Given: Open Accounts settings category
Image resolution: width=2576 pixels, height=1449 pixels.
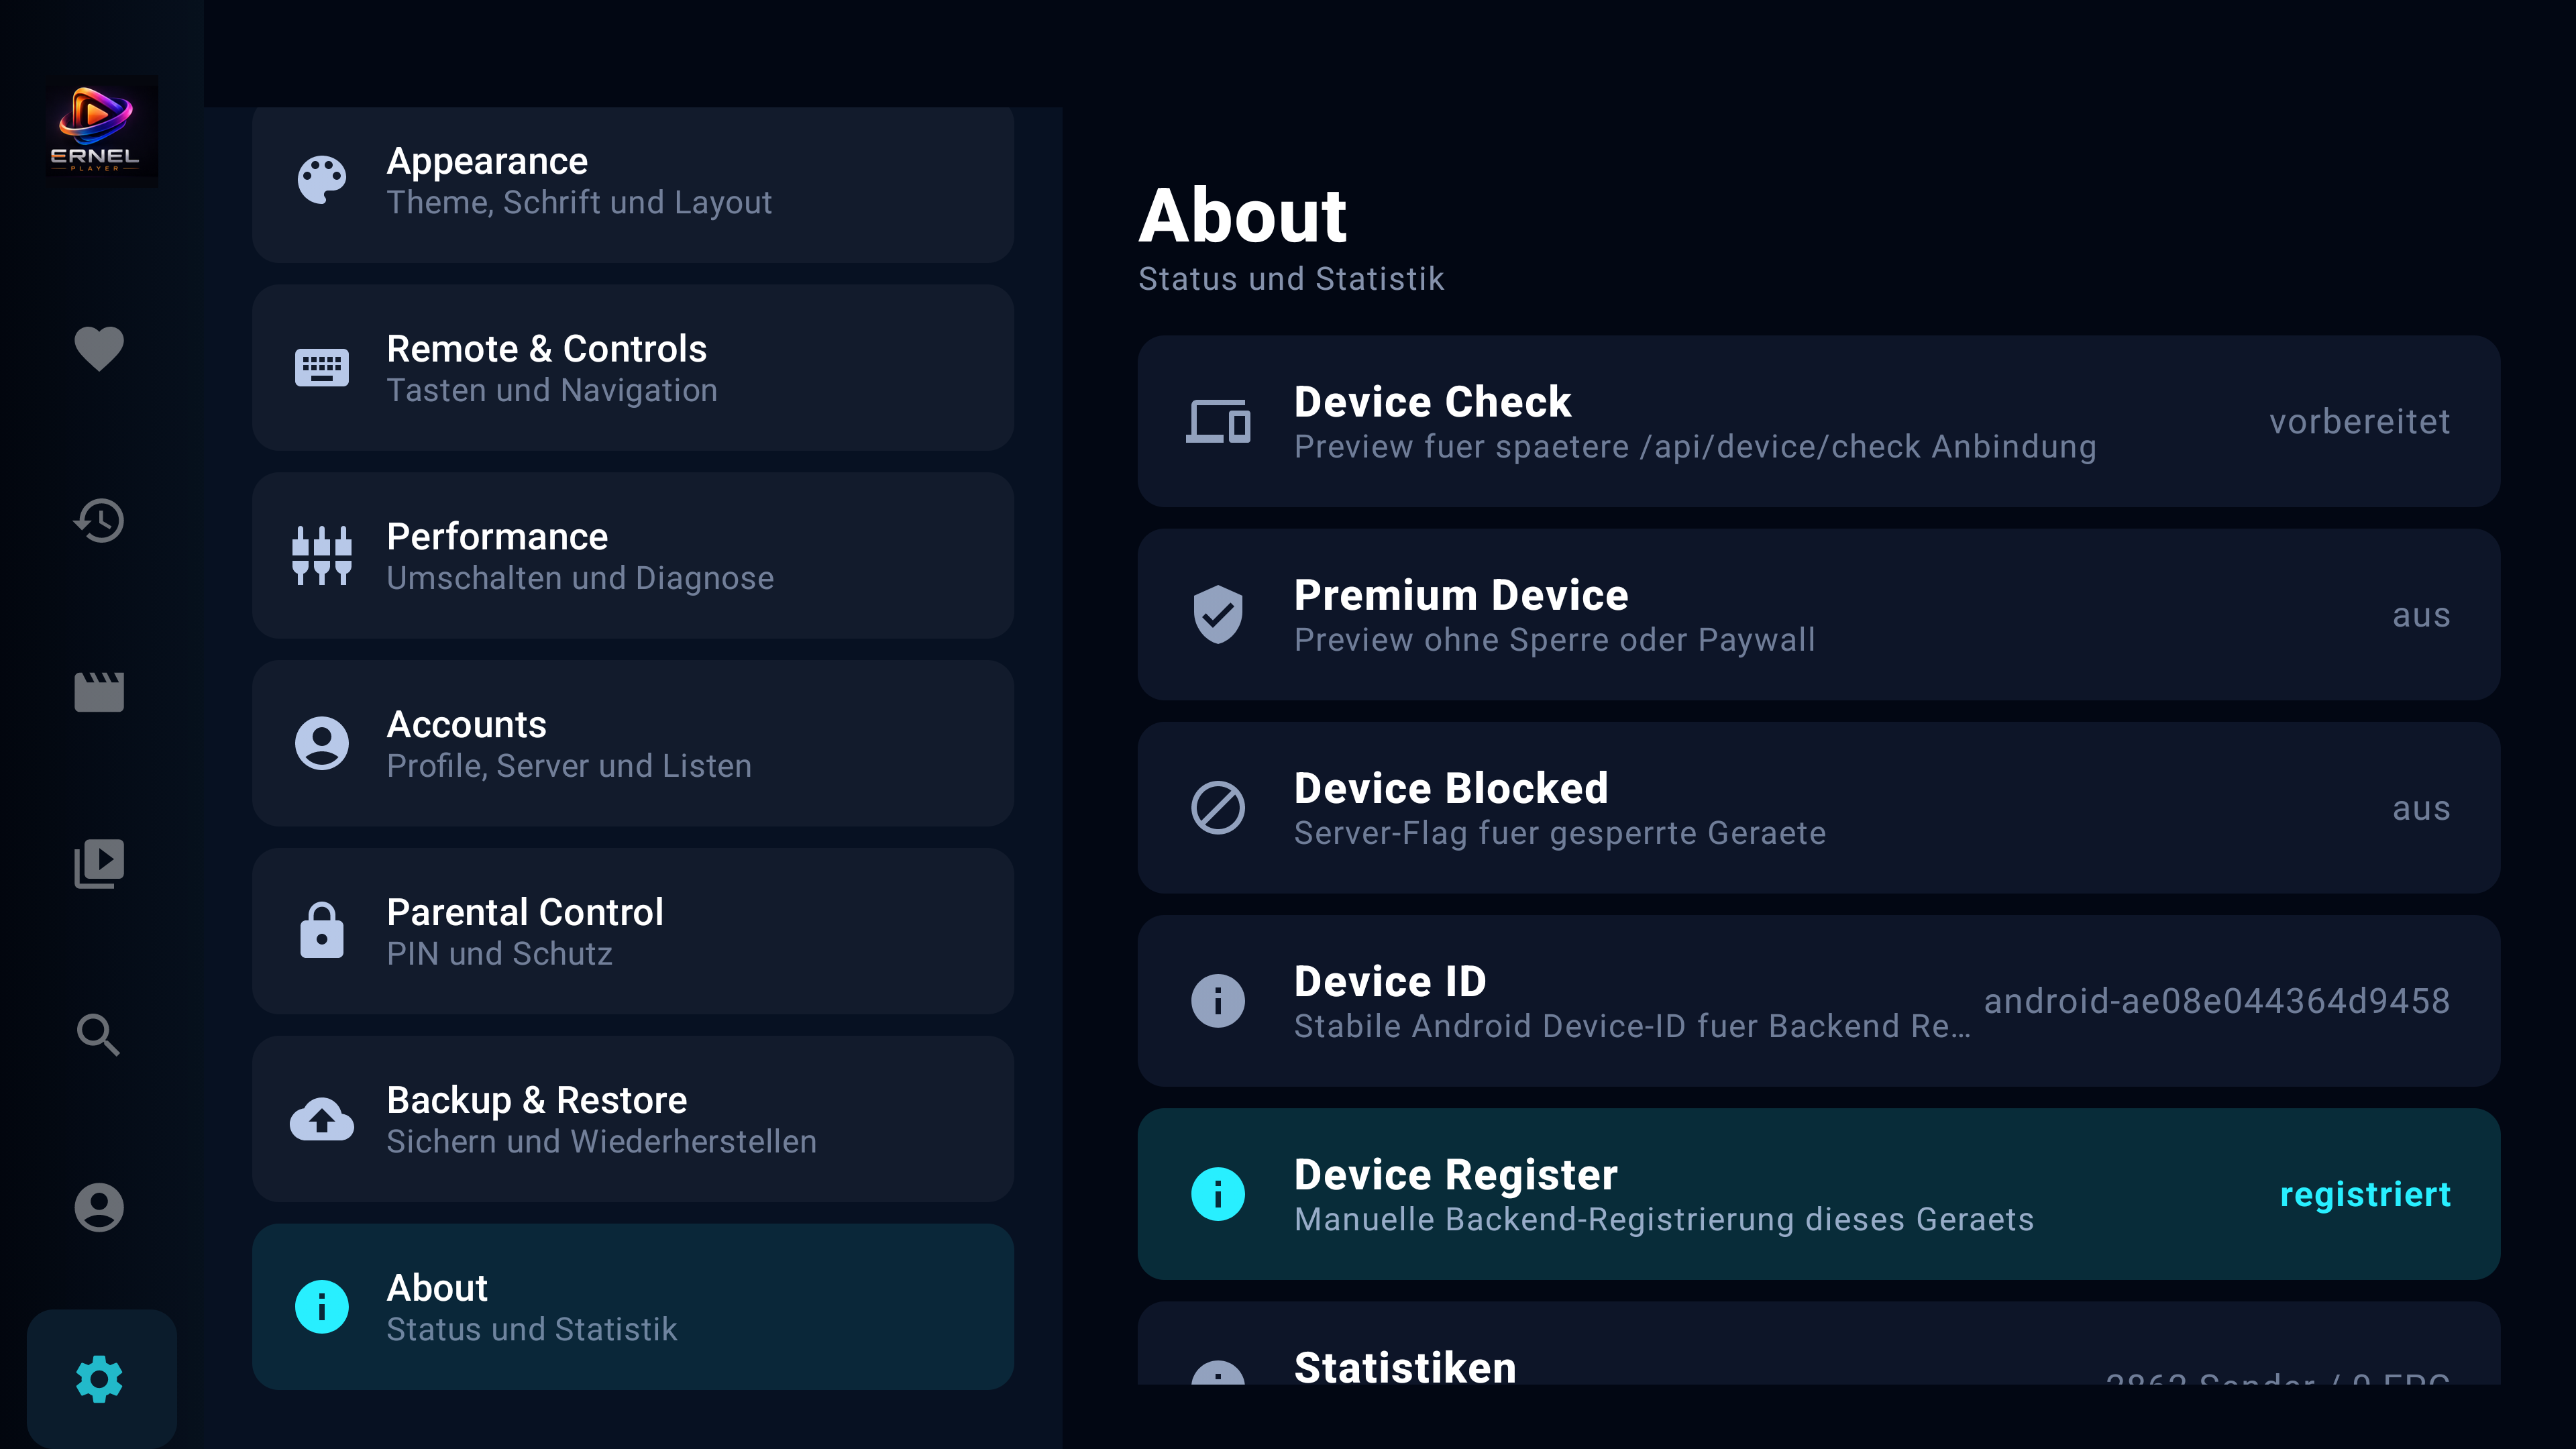Looking at the screenshot, I should (633, 744).
